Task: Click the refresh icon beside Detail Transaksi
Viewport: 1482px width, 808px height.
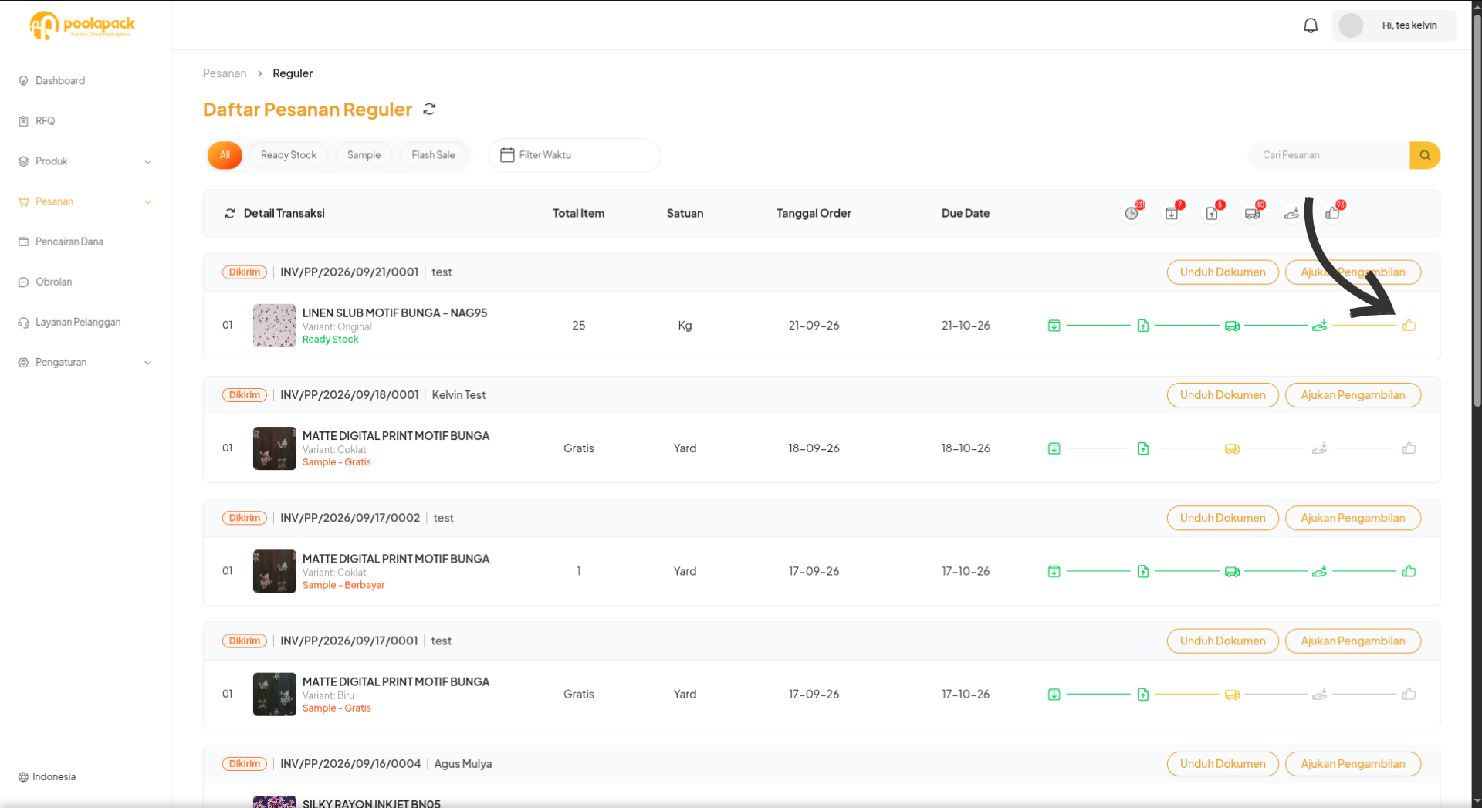Action: pos(229,214)
